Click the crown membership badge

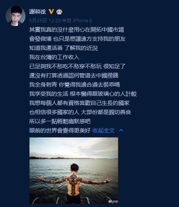pos(59,12)
